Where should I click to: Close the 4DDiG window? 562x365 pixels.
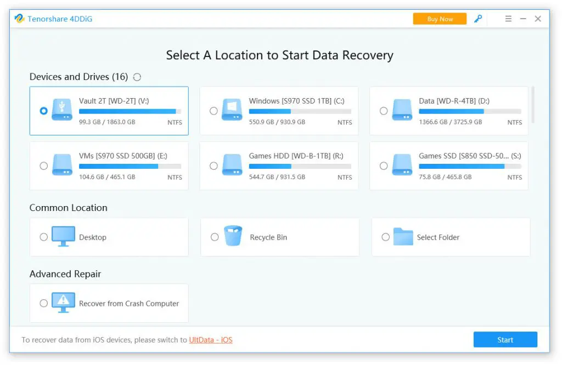[538, 19]
